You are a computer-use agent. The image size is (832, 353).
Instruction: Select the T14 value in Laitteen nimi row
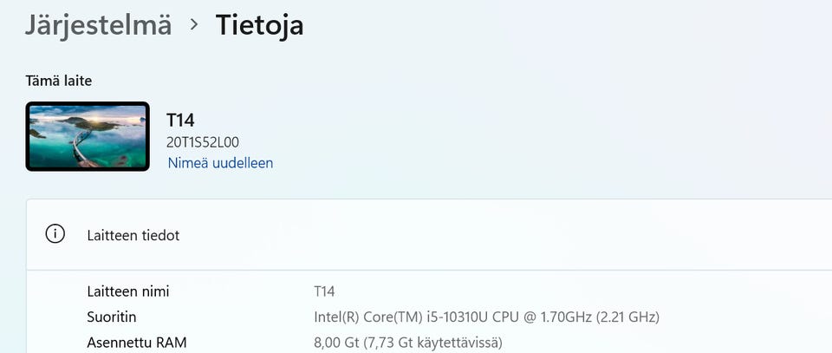pyautogui.click(x=324, y=291)
